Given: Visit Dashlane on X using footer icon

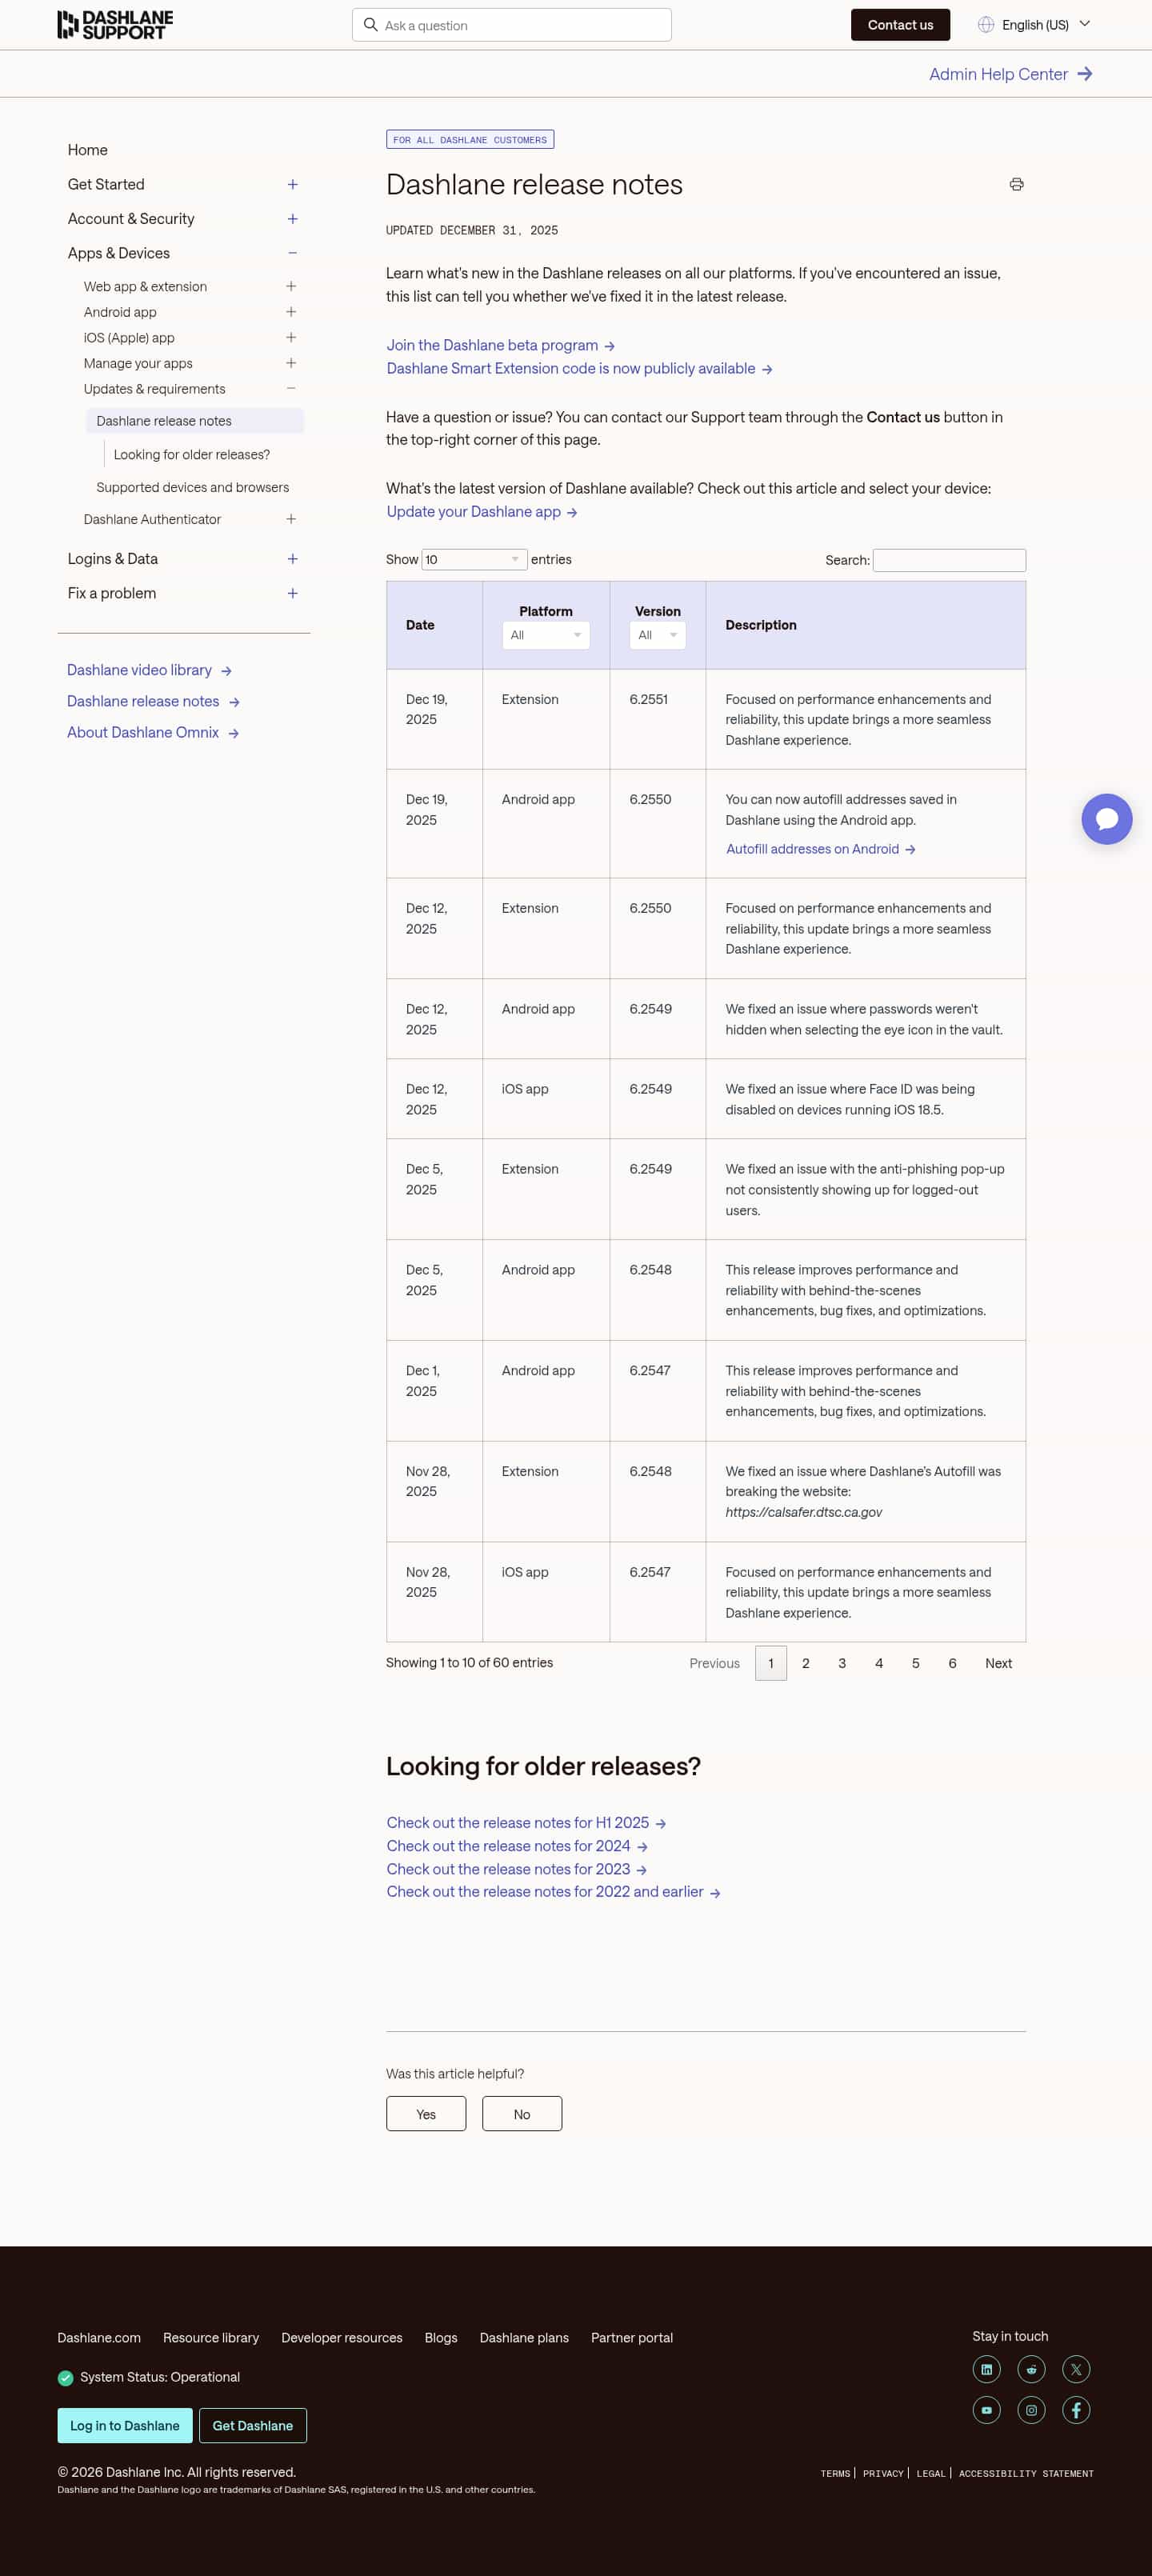Looking at the screenshot, I should click(x=1076, y=2369).
